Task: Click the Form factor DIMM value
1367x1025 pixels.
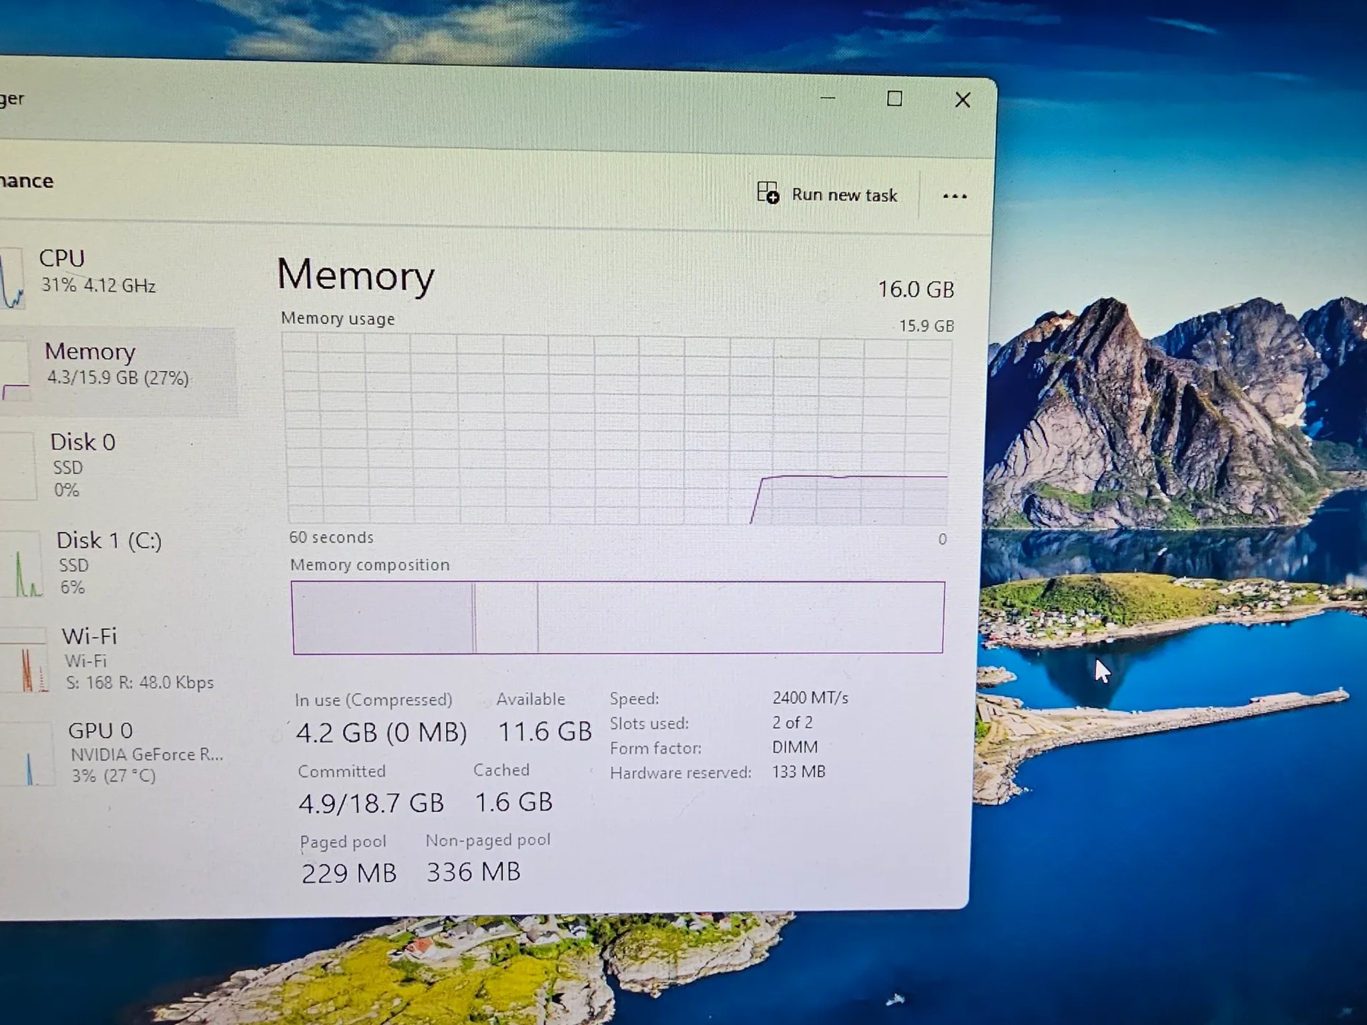Action: [795, 747]
